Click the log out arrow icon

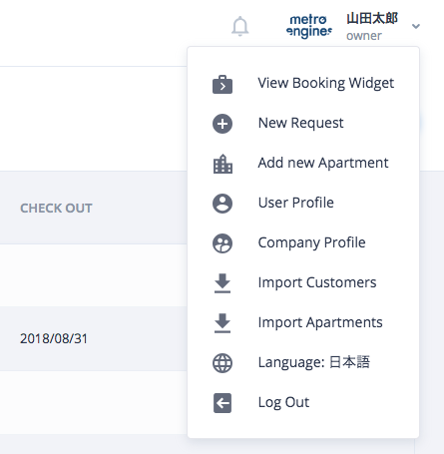pyautogui.click(x=222, y=403)
